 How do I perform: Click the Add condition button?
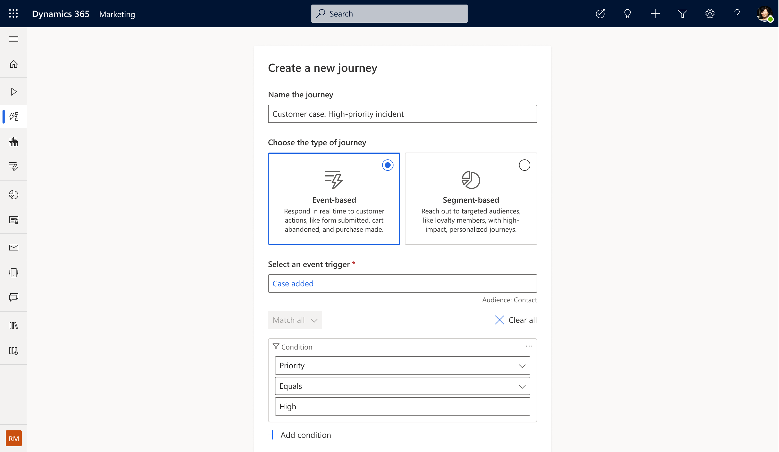(x=300, y=435)
